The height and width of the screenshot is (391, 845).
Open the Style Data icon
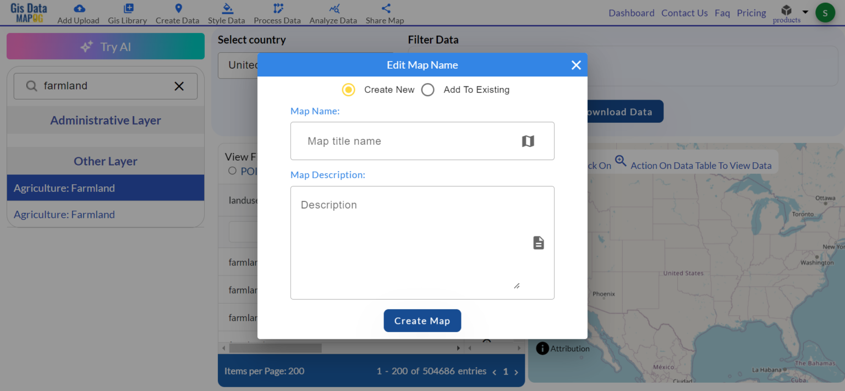point(227,8)
